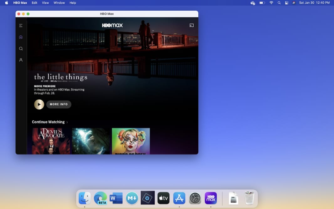Open the hamburger menu in HBO Max sidebar
Image resolution: width=334 pixels, height=209 pixels.
coord(21,26)
